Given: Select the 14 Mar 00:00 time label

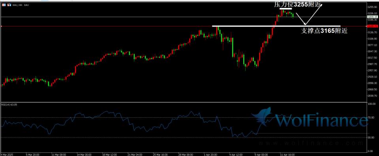Looking at the screenshot, I should point(84,154).
